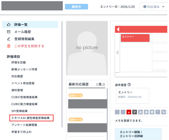Click the red trash can icon
The image size is (169, 140).
(9, 46)
